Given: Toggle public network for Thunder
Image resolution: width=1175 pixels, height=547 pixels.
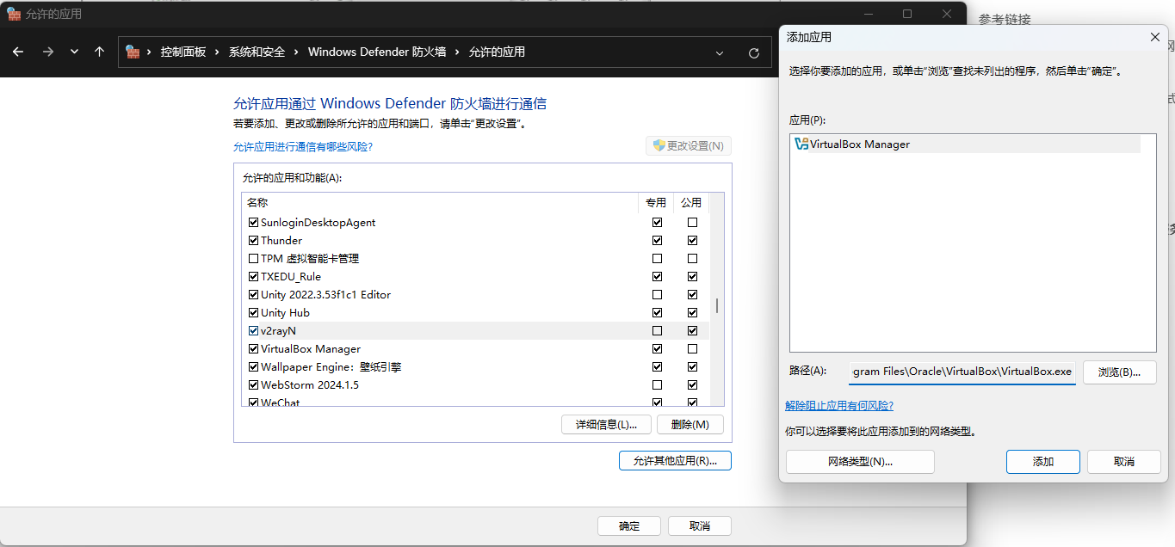Looking at the screenshot, I should coord(692,240).
